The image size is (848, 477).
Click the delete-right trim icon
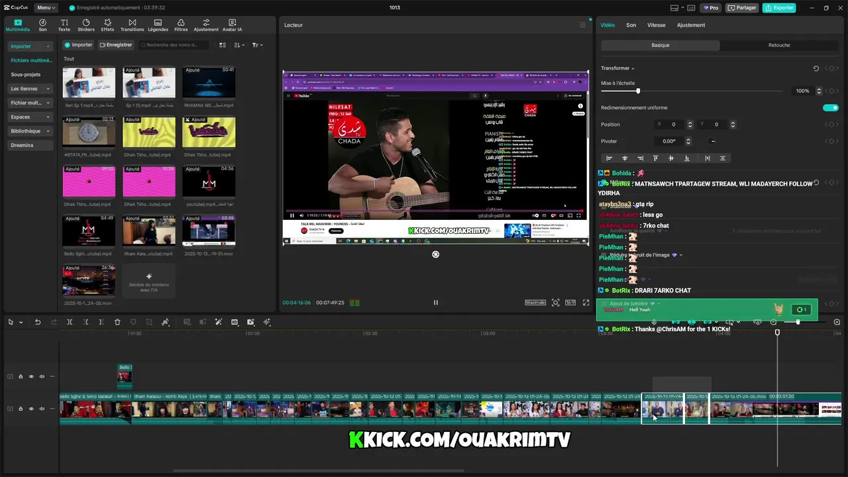pyautogui.click(x=101, y=322)
